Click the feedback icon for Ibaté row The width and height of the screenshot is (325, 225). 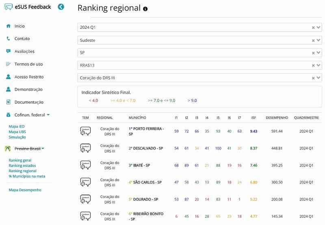click(85, 165)
